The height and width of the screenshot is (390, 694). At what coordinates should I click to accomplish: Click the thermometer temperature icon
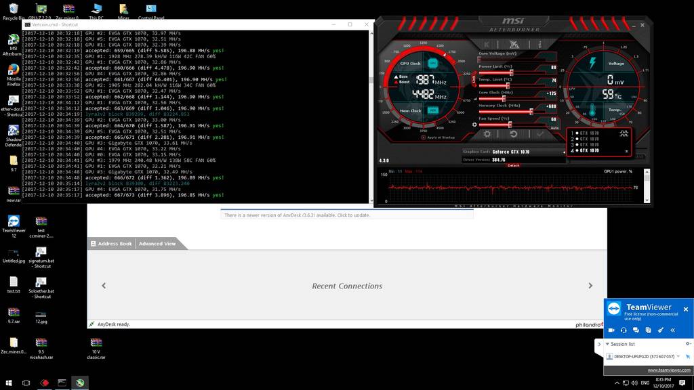coord(592,110)
